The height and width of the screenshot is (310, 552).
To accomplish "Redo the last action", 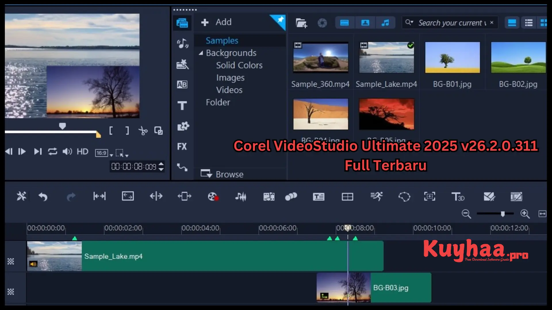I will 71,197.
